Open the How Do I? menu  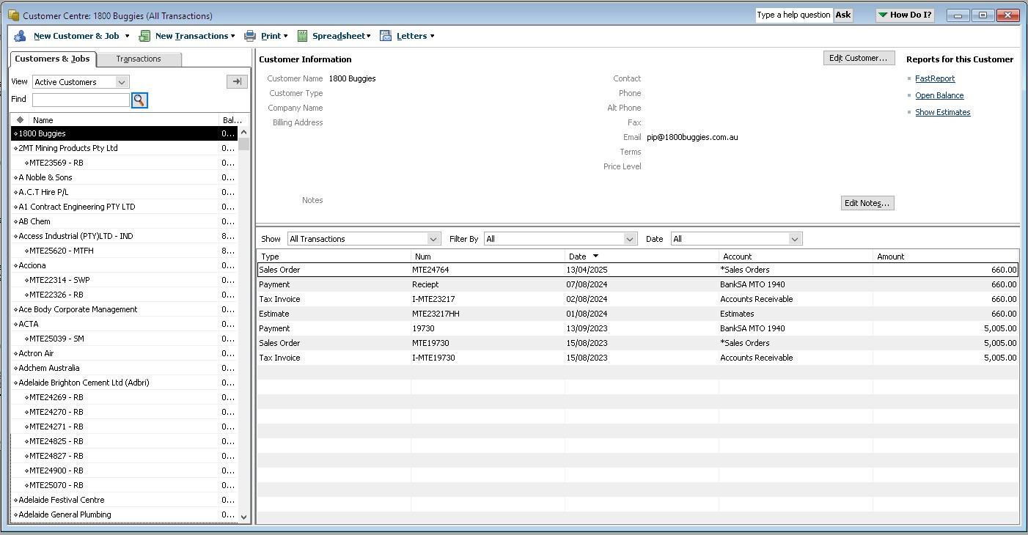point(905,15)
